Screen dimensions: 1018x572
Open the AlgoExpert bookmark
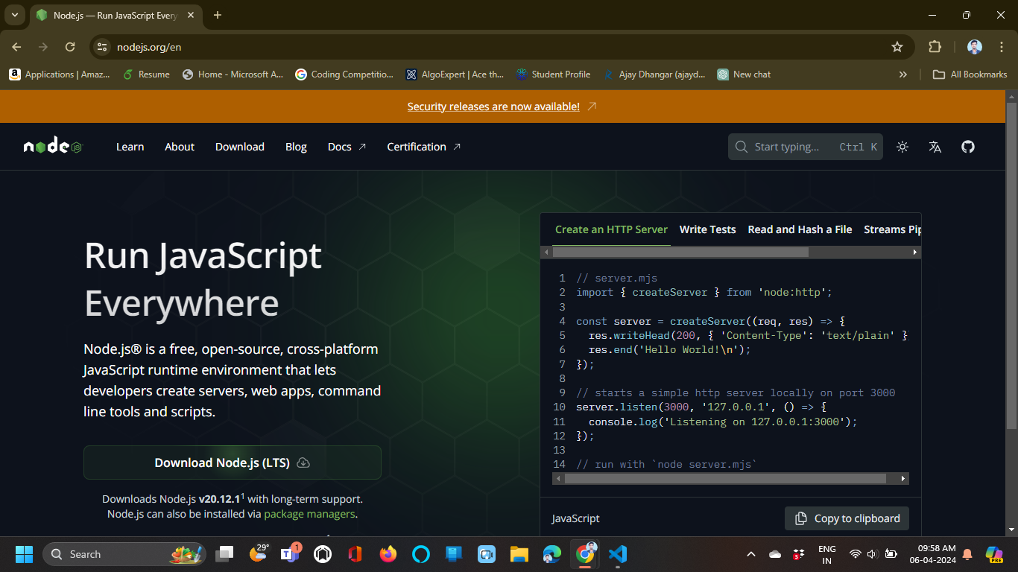[455, 74]
